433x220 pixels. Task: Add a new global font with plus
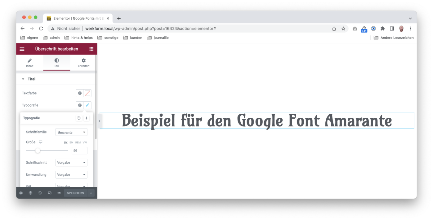87,118
